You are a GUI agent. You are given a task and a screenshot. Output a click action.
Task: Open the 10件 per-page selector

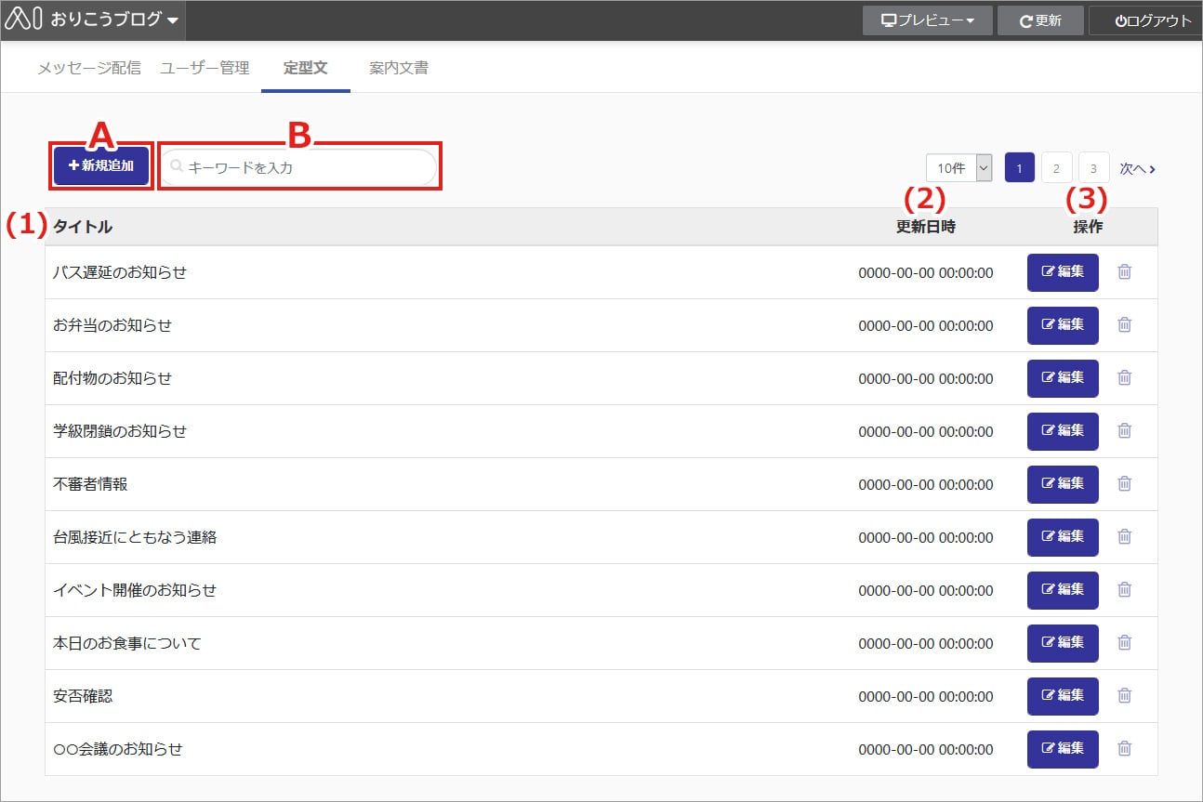(x=959, y=168)
